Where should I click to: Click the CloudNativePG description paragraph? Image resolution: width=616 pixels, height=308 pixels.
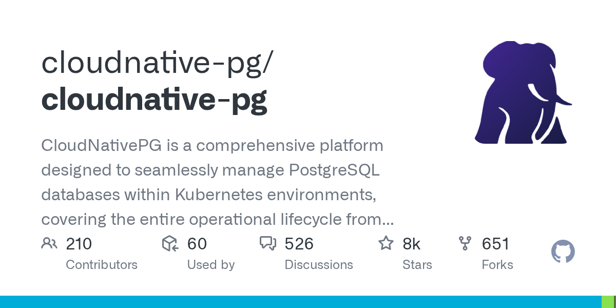[x=216, y=183]
